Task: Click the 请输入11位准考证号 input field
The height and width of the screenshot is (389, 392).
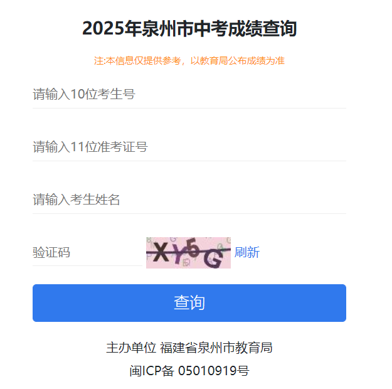Action: click(188, 147)
